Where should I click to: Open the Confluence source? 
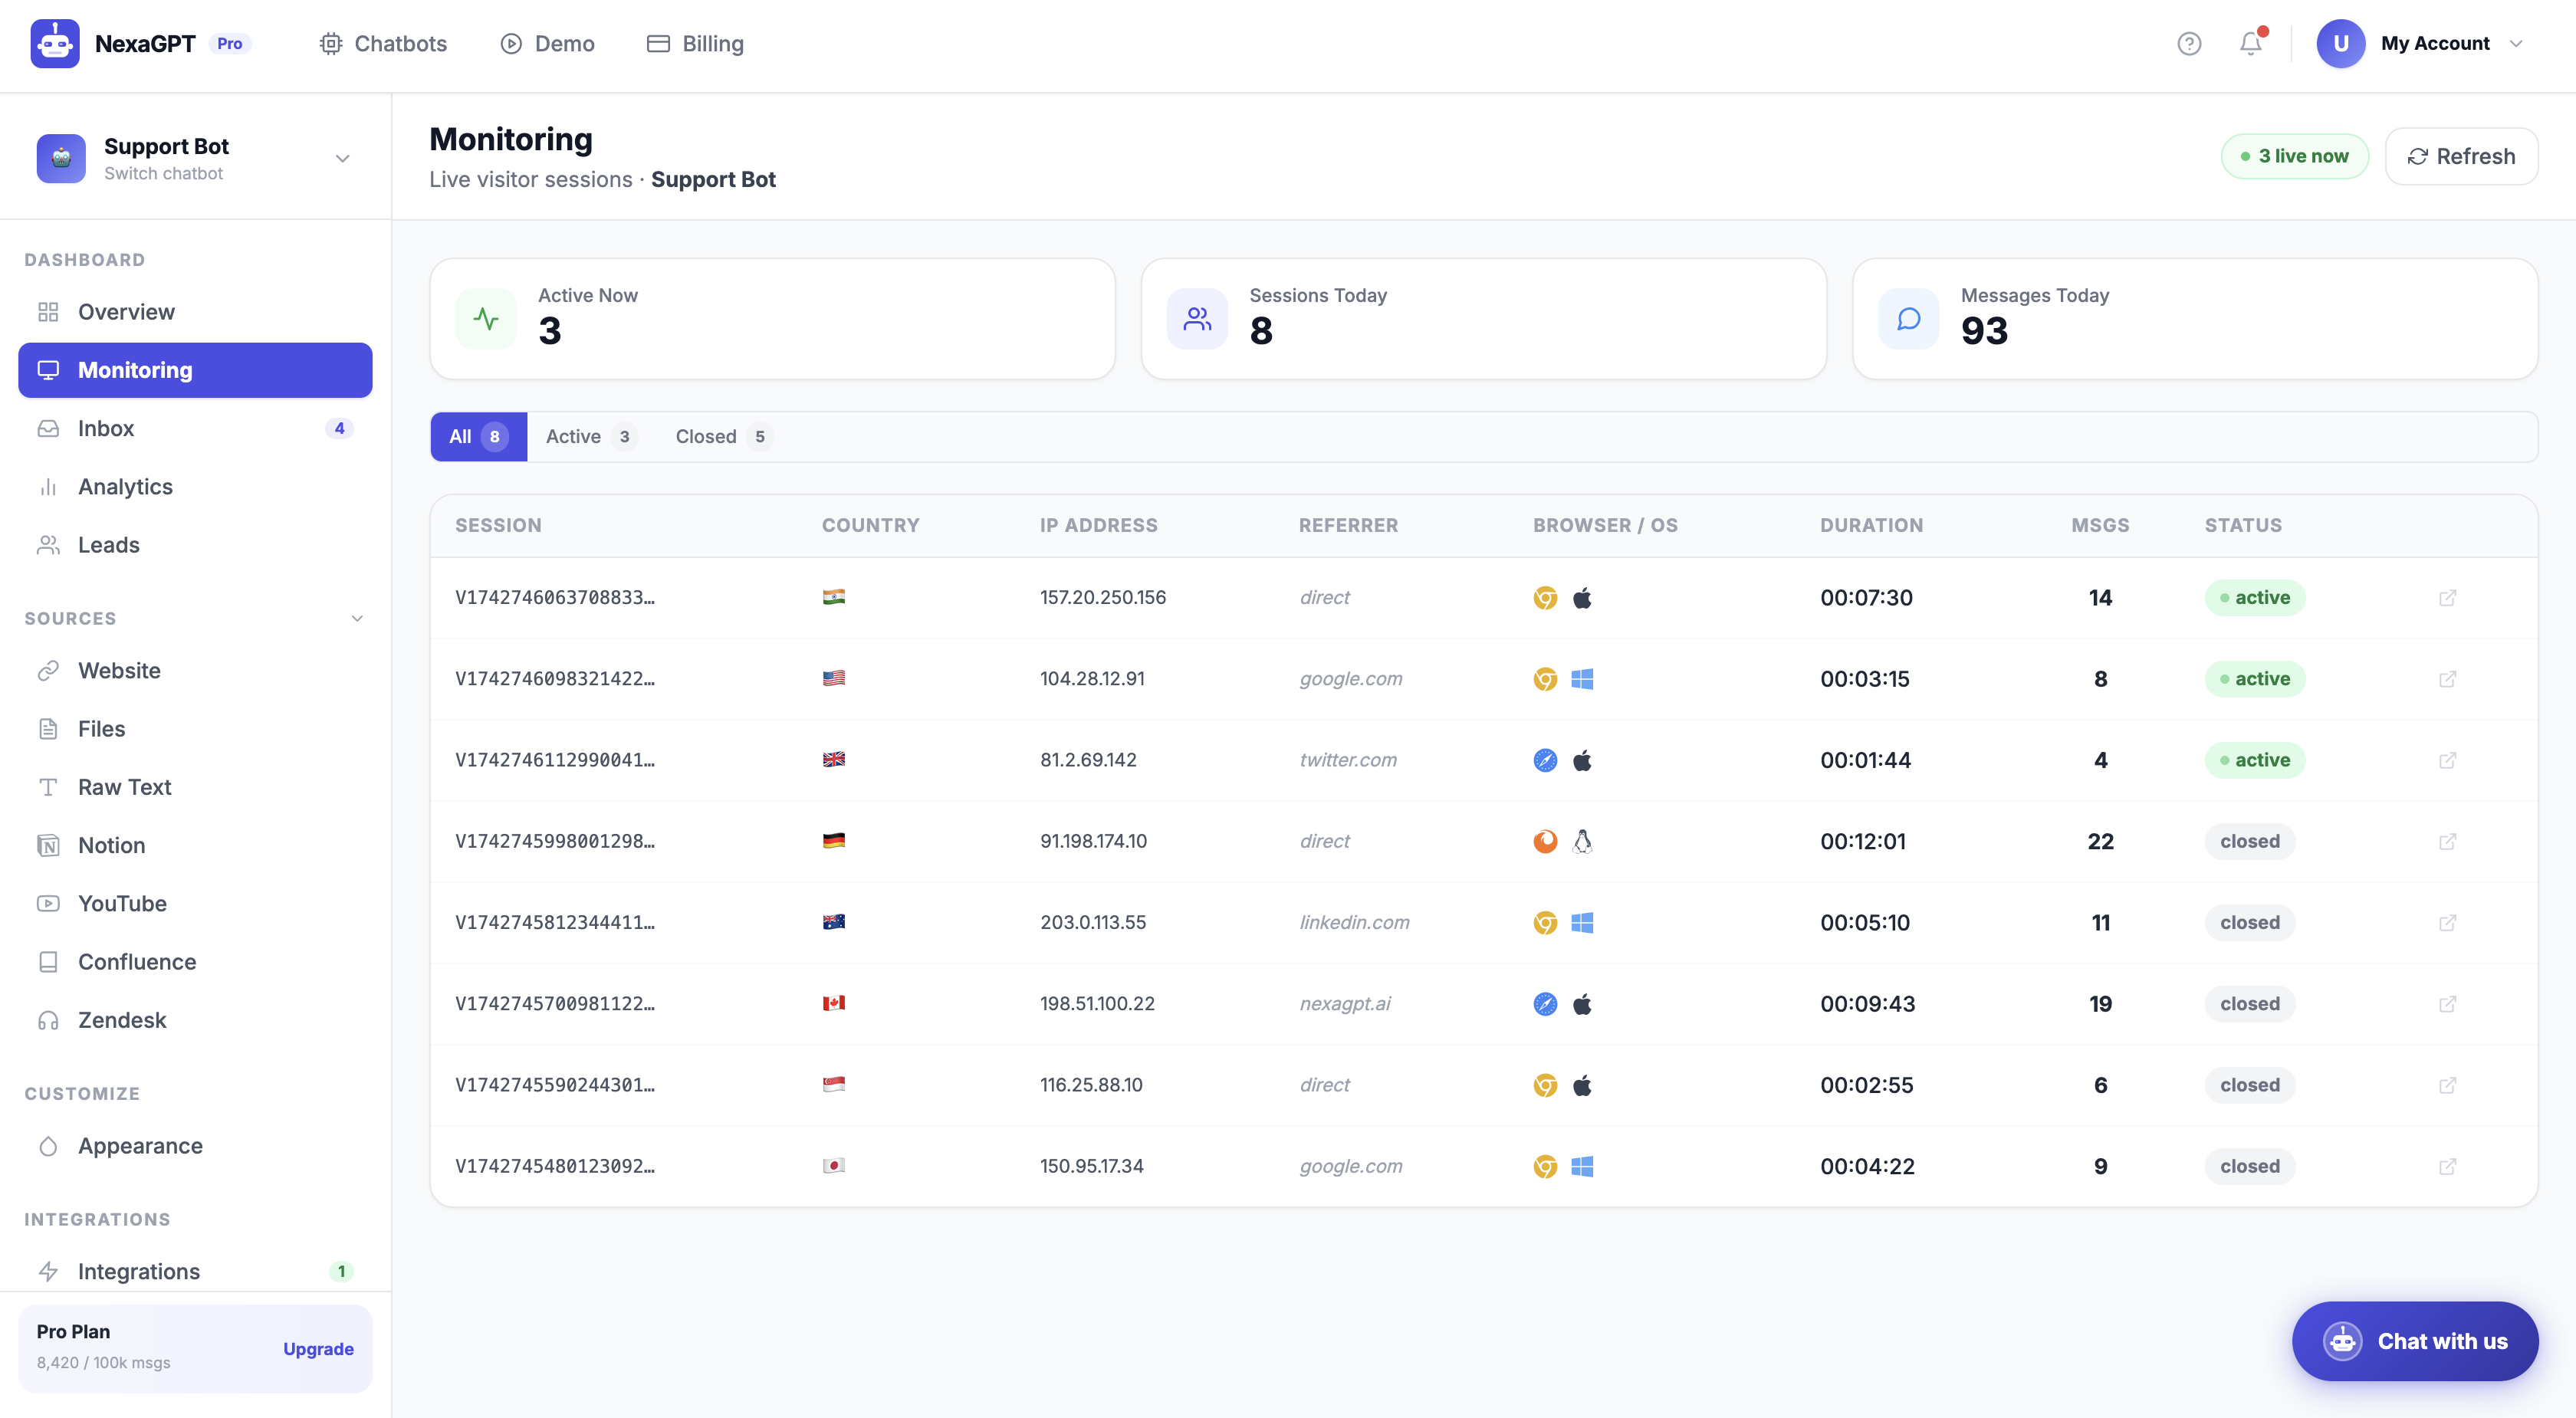195,962
